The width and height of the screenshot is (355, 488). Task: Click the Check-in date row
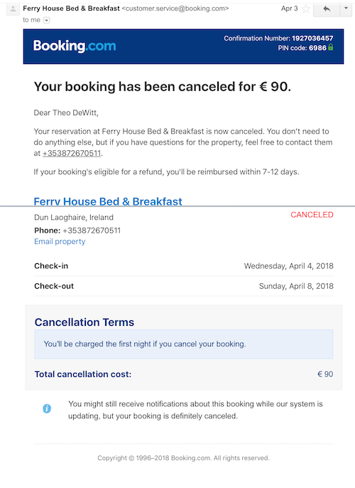click(184, 266)
